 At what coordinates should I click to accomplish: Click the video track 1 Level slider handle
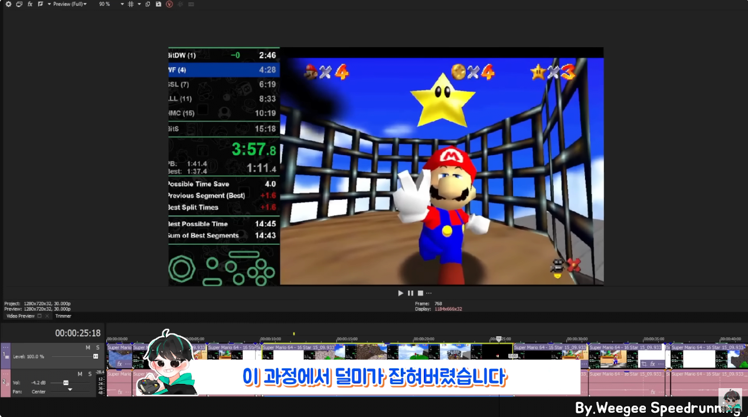pos(96,356)
